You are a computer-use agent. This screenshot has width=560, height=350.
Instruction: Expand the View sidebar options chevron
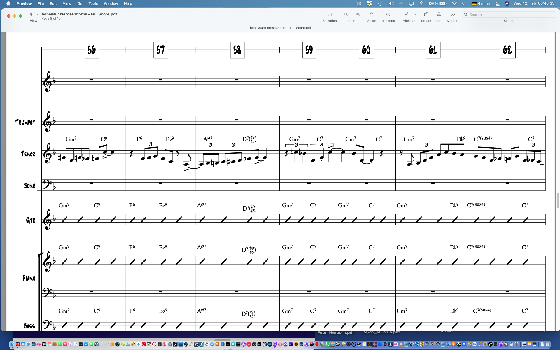(x=37, y=15)
